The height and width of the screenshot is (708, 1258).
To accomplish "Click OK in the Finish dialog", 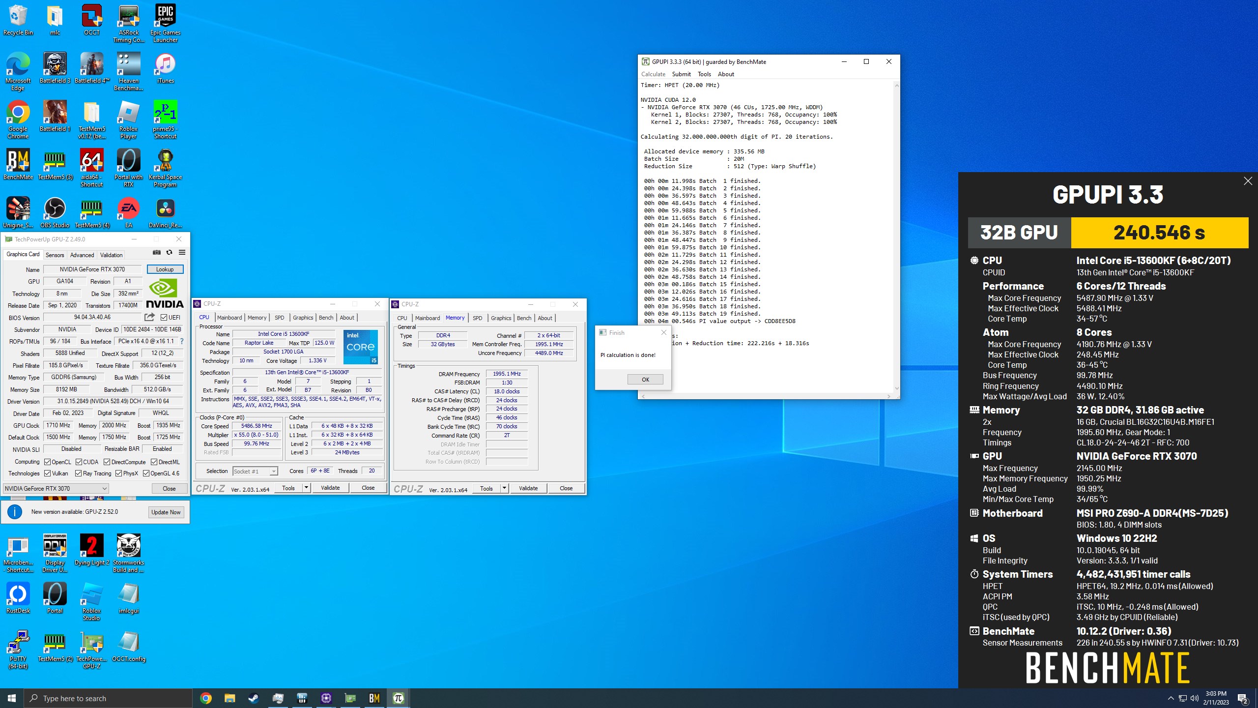I will click(x=645, y=379).
